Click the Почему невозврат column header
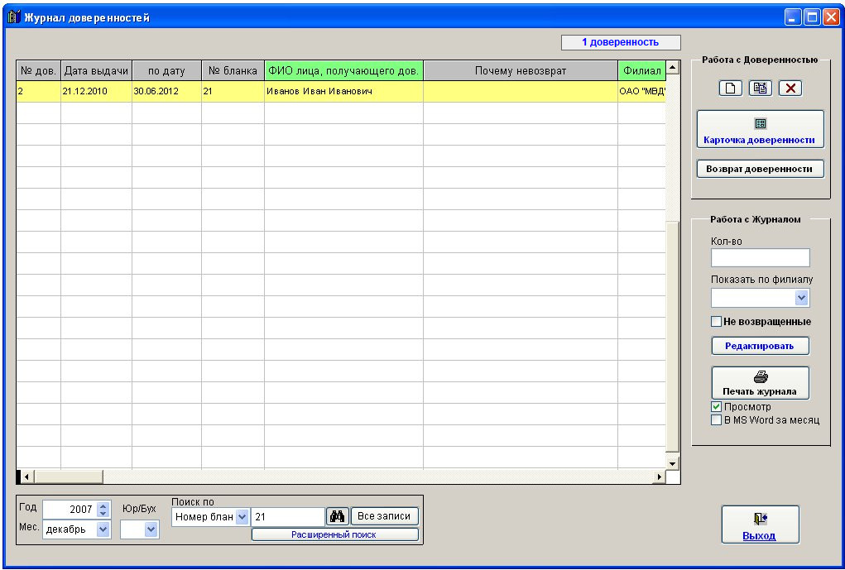 click(521, 70)
